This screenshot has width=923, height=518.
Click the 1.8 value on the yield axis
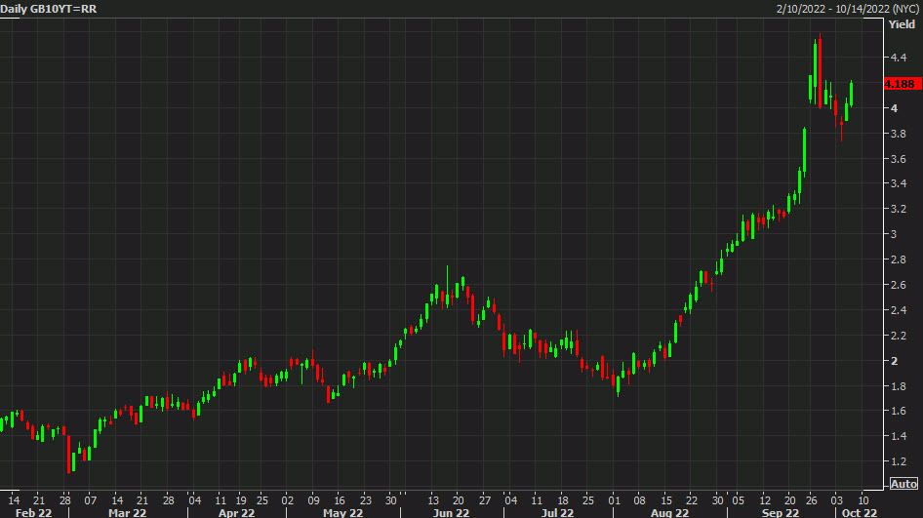(x=899, y=386)
